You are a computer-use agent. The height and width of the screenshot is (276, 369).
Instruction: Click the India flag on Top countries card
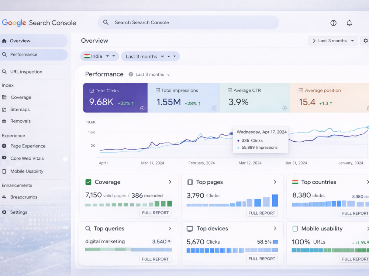point(295,182)
